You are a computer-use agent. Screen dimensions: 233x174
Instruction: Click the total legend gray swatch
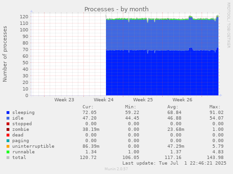8,158
